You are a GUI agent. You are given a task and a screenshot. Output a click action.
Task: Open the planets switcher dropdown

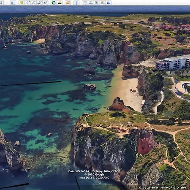pos(68,3)
